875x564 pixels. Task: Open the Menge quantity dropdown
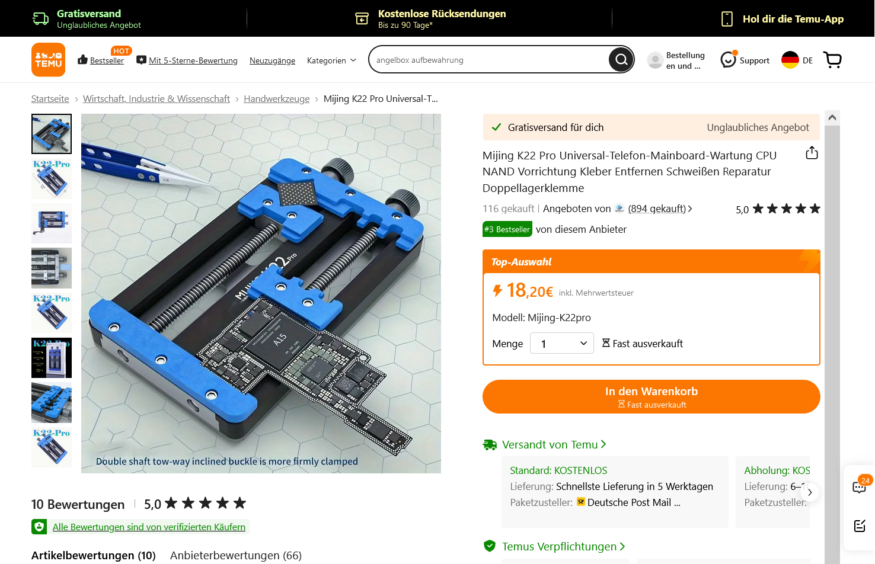pos(562,344)
